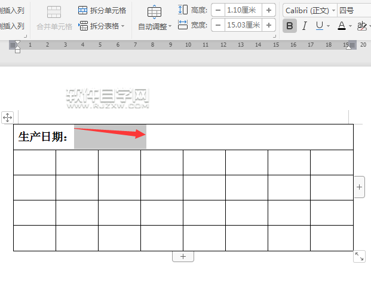Toggle Italic formatting
371x304 pixels.
pos(305,26)
